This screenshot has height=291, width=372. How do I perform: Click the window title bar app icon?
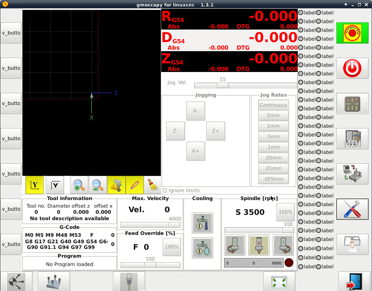(x=5, y=4)
